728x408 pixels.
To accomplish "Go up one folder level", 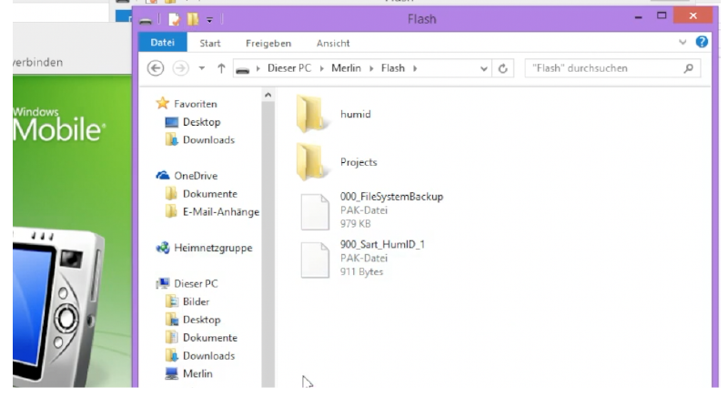I will tap(221, 68).
